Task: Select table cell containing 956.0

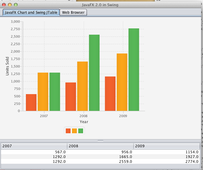Action: [x=100, y=152]
